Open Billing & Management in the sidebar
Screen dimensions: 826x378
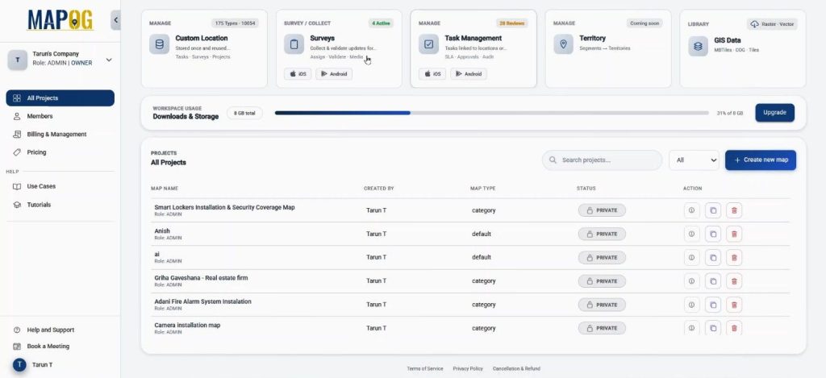(56, 134)
